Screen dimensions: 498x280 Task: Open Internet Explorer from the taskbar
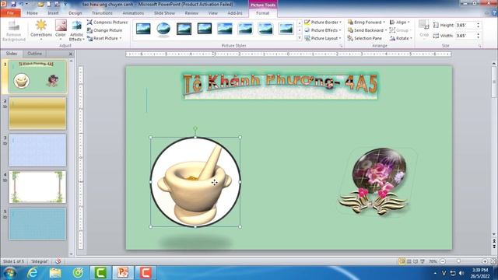point(33,273)
